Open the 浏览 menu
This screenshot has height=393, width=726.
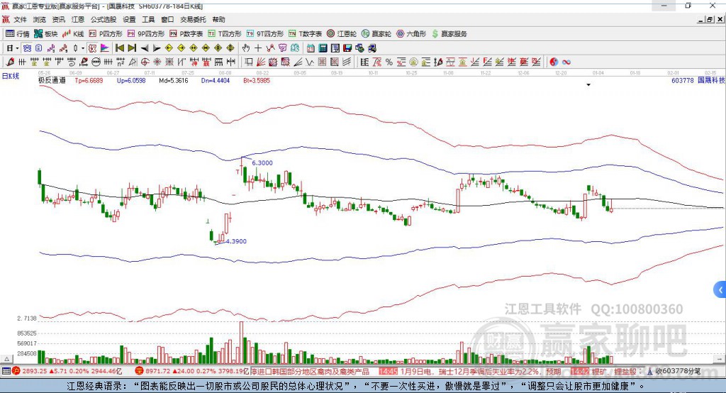pos(40,19)
